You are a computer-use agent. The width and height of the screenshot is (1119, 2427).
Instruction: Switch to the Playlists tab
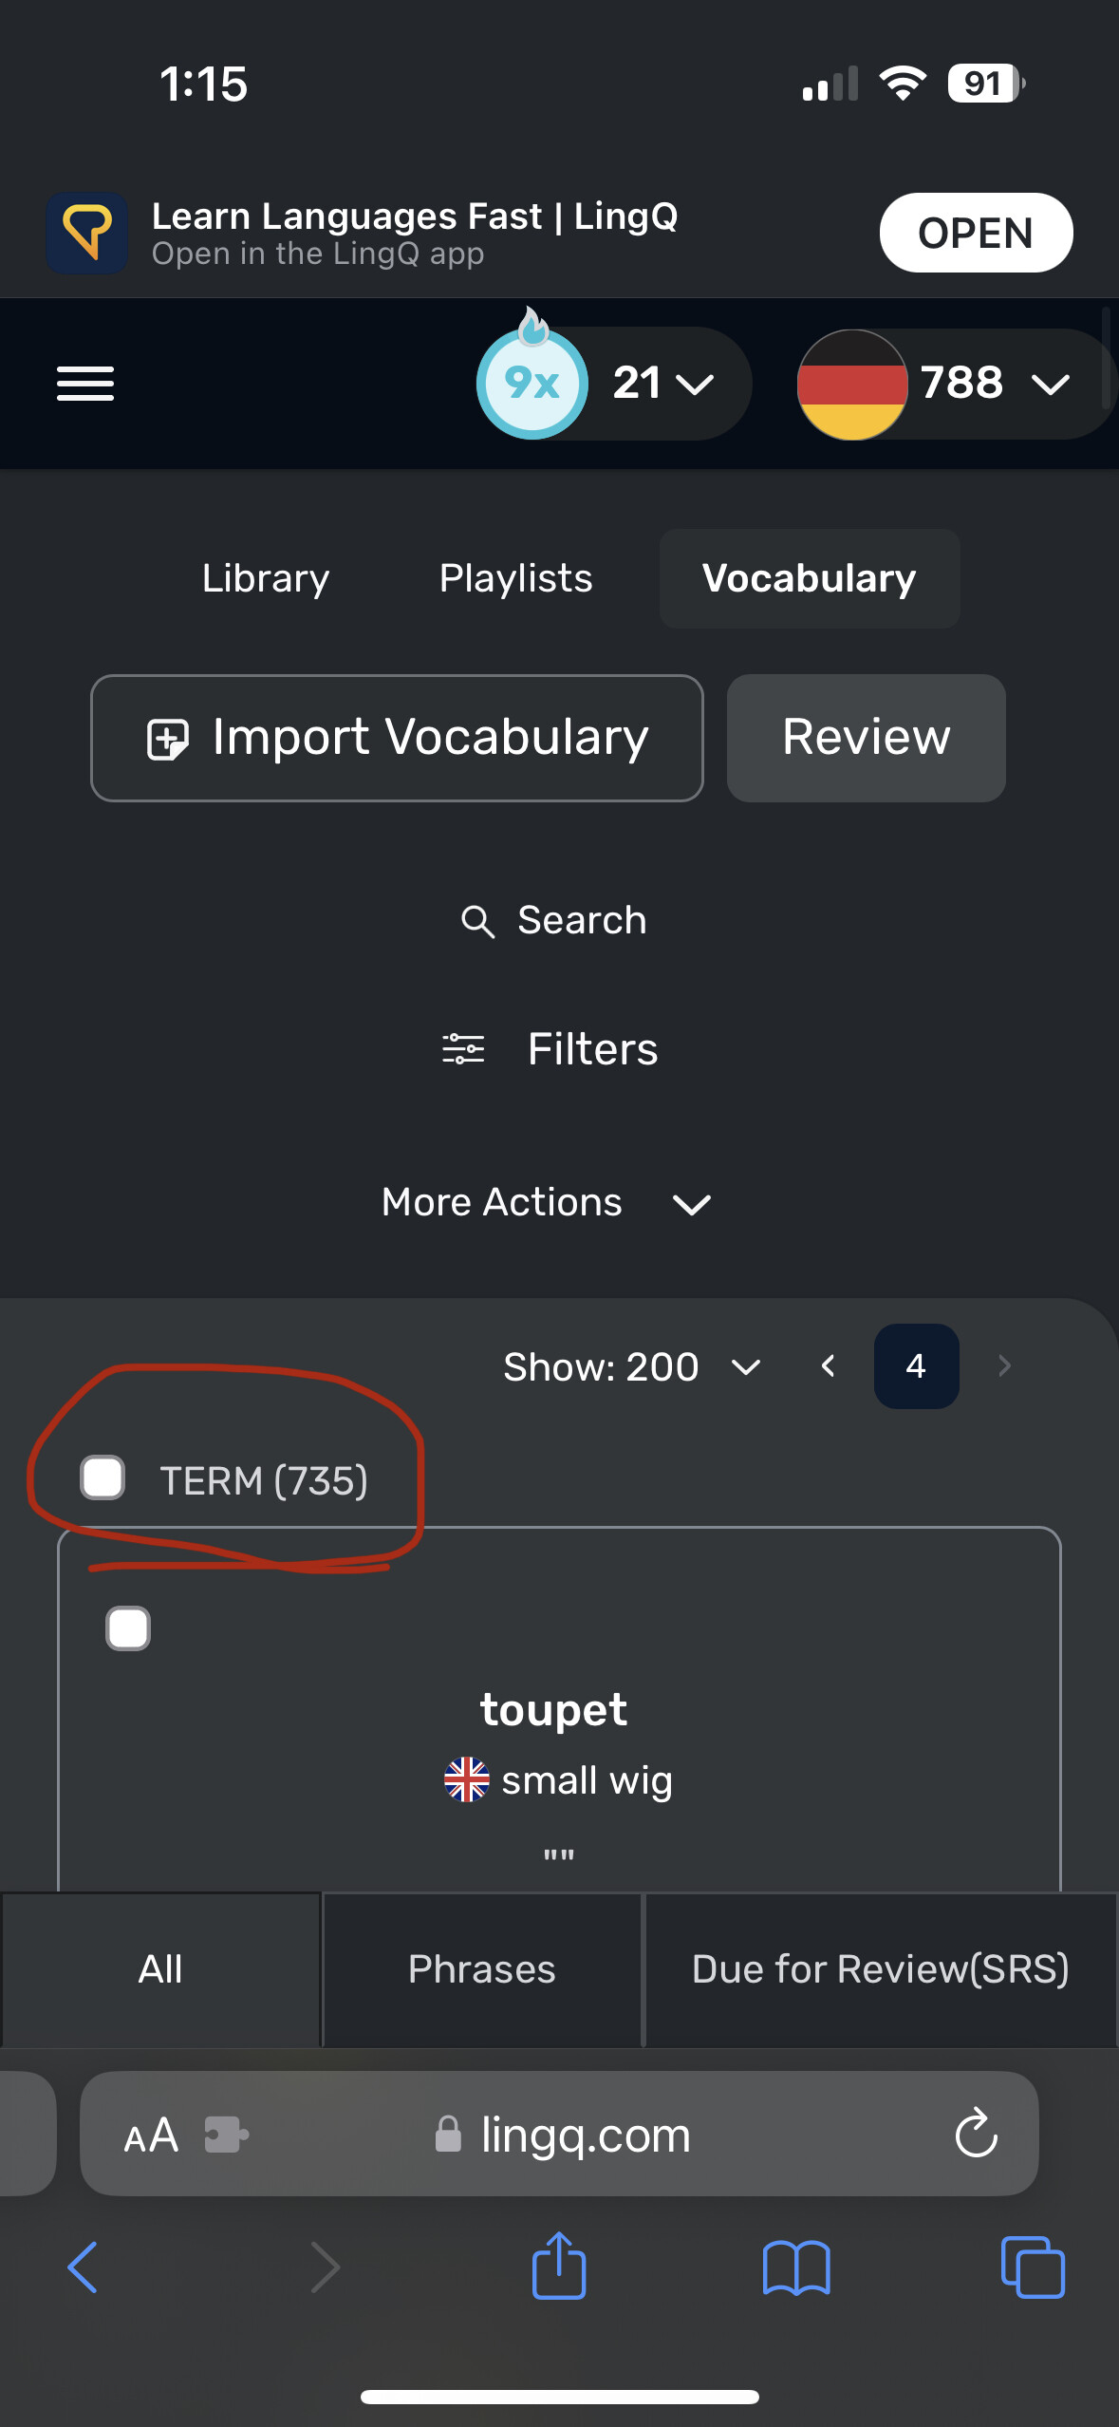(x=515, y=578)
